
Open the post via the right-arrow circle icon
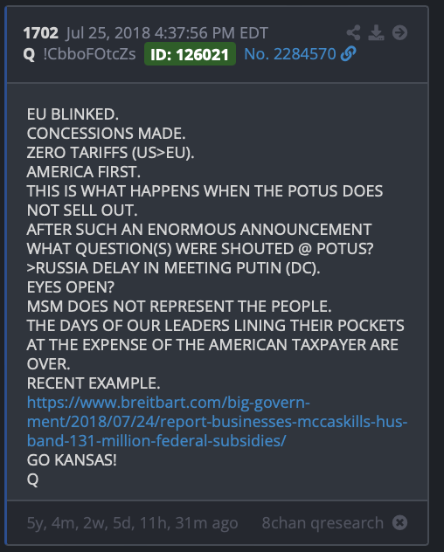399,32
